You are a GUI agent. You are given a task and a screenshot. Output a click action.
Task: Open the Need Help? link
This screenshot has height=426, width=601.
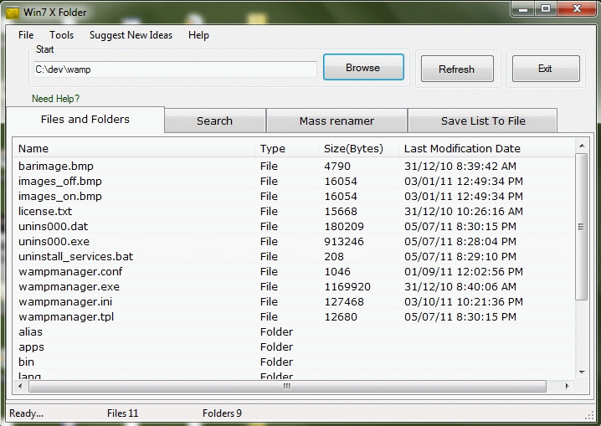55,99
